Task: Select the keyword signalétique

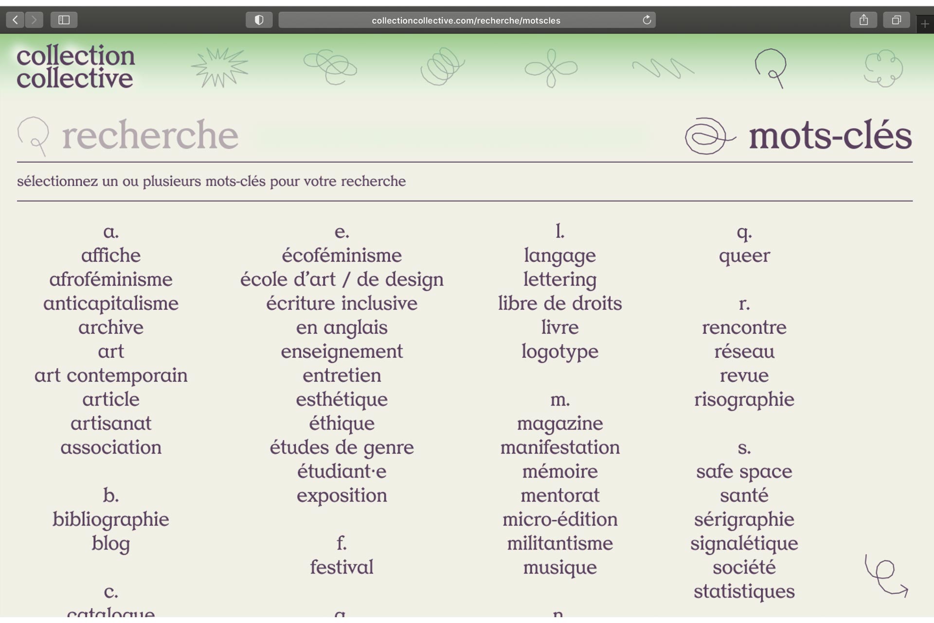Action: [x=744, y=544]
